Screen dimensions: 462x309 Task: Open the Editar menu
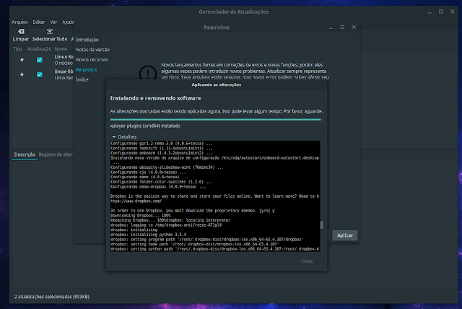point(38,22)
